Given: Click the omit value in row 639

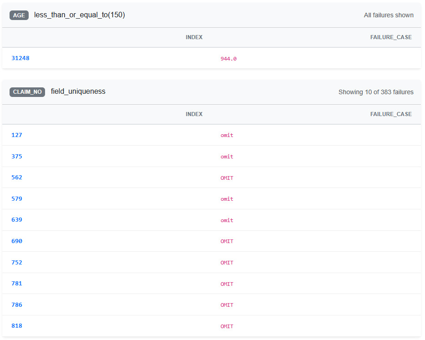Looking at the screenshot, I should [227, 220].
